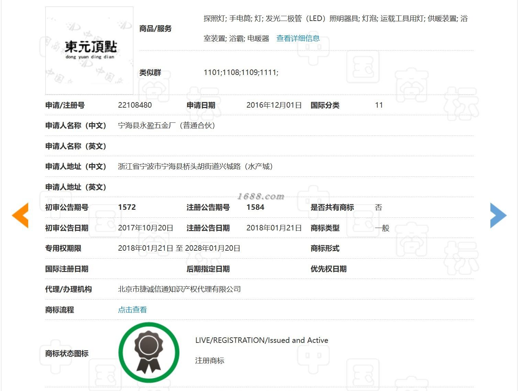Image resolution: width=521 pixels, height=391 pixels.
Task: Click the 申请/注册号 label
Action: coord(65,105)
